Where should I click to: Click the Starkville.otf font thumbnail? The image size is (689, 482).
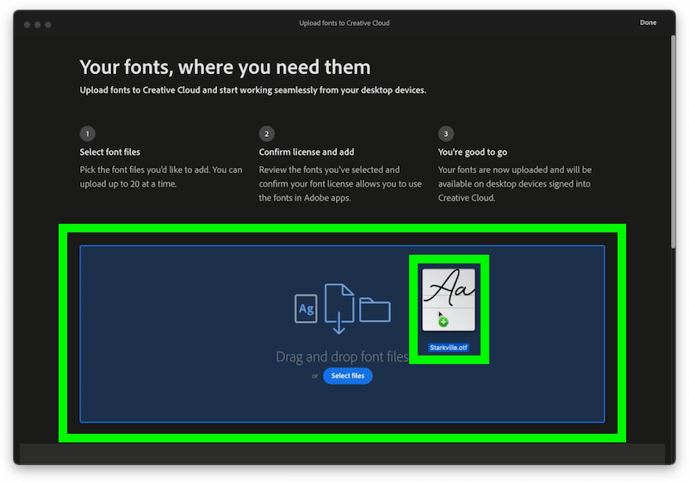coord(448,300)
